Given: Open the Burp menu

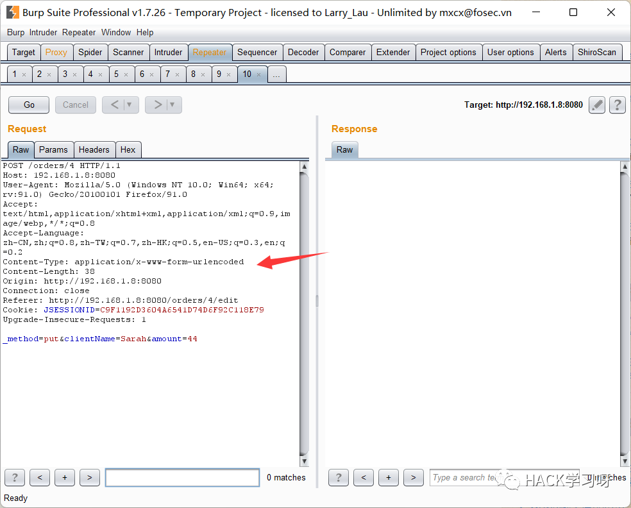Looking at the screenshot, I should 15,32.
